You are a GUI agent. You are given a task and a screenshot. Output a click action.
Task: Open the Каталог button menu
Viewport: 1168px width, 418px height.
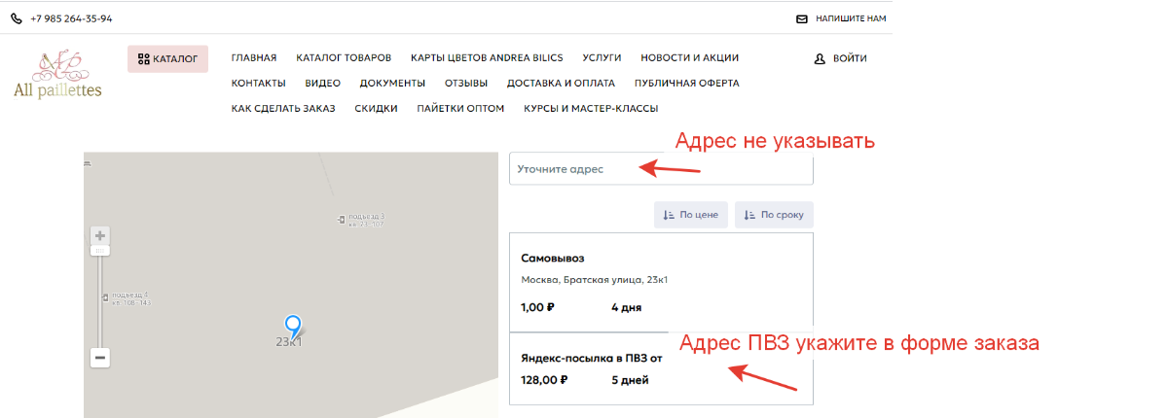point(167,58)
